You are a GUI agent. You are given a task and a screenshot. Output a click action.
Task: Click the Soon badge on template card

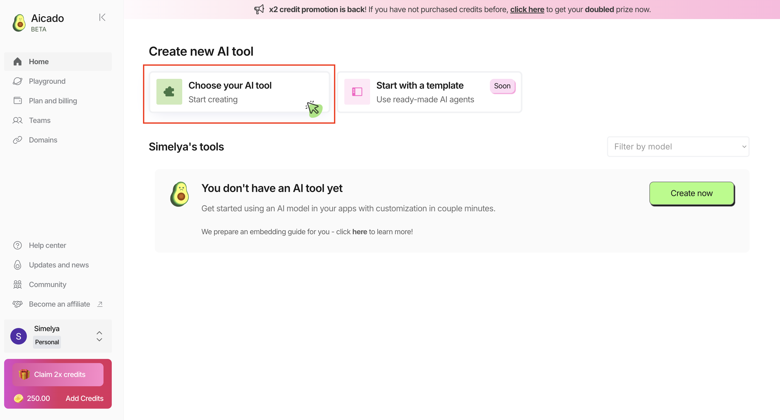502,86
